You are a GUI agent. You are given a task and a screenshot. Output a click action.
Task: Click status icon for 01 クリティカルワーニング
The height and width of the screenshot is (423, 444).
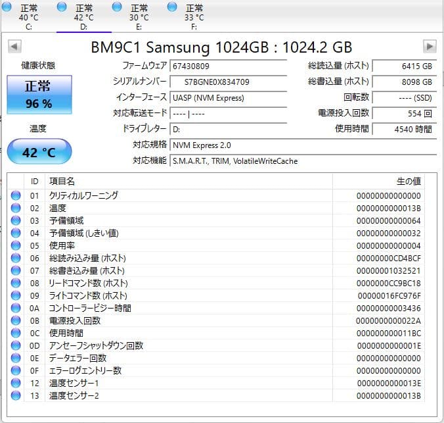(16, 195)
